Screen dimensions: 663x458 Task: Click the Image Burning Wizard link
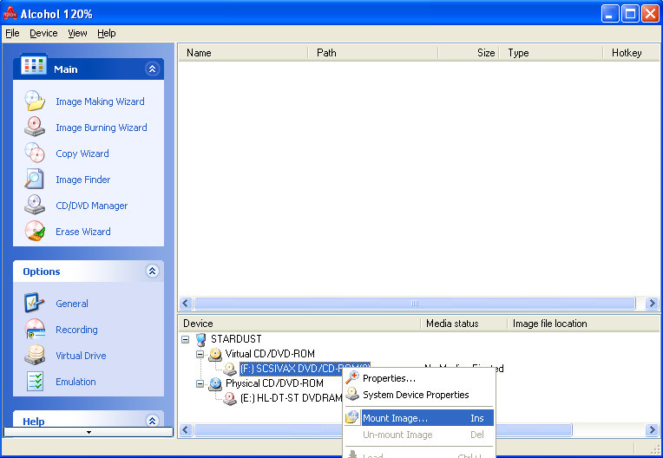click(102, 128)
